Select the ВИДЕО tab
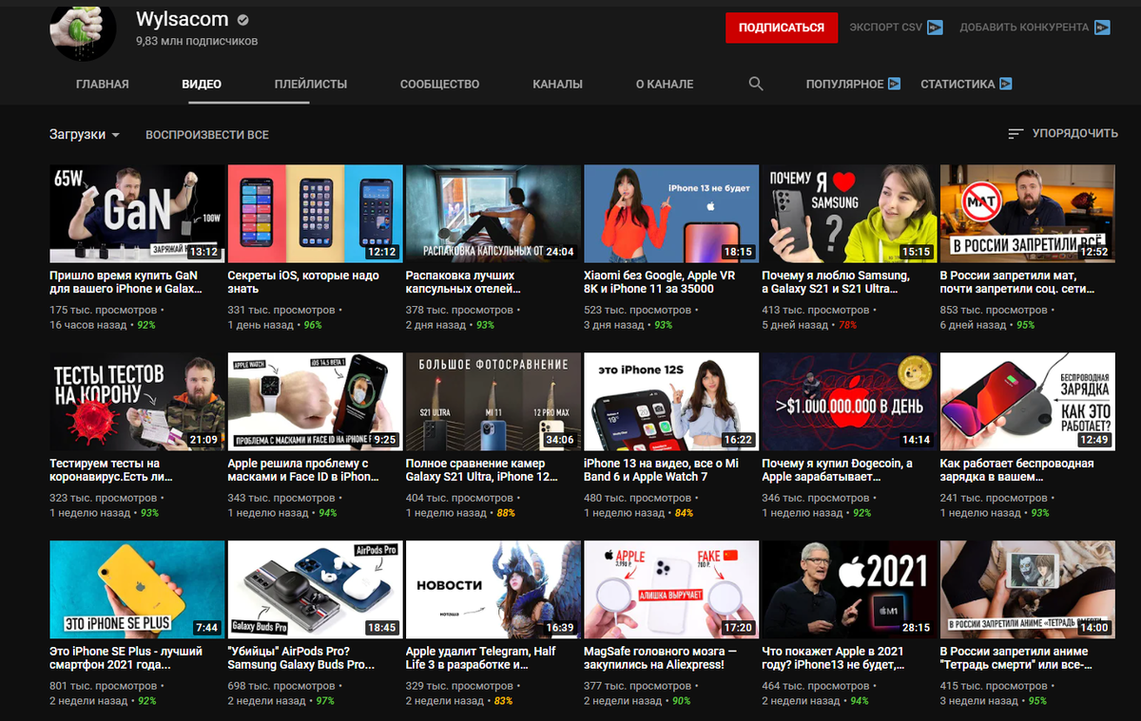The height and width of the screenshot is (721, 1141). click(x=202, y=84)
